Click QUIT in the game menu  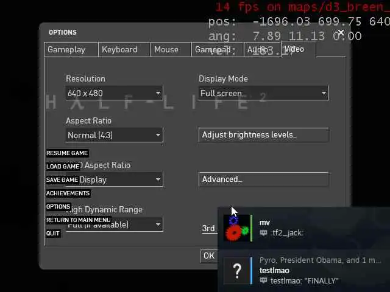coord(53,234)
